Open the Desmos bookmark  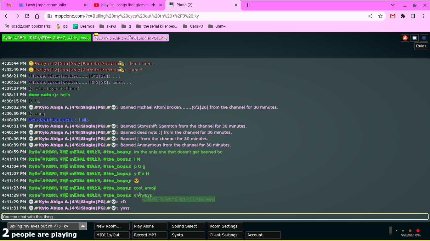click(83, 26)
